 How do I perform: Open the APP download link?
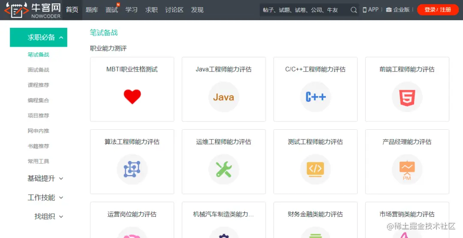tap(370, 10)
